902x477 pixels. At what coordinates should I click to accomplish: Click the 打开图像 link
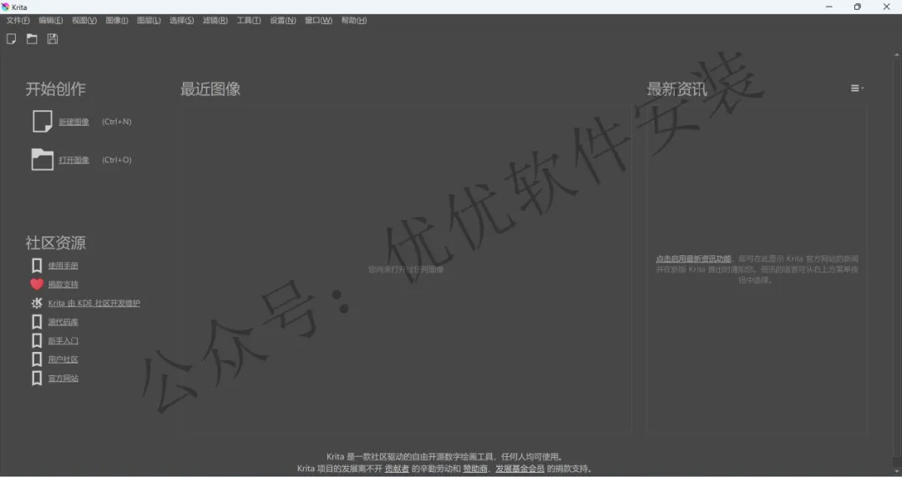click(x=73, y=160)
